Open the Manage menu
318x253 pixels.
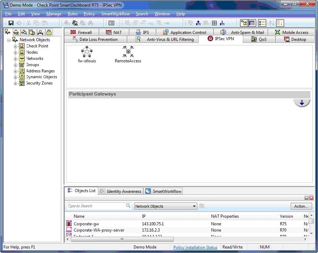click(54, 14)
